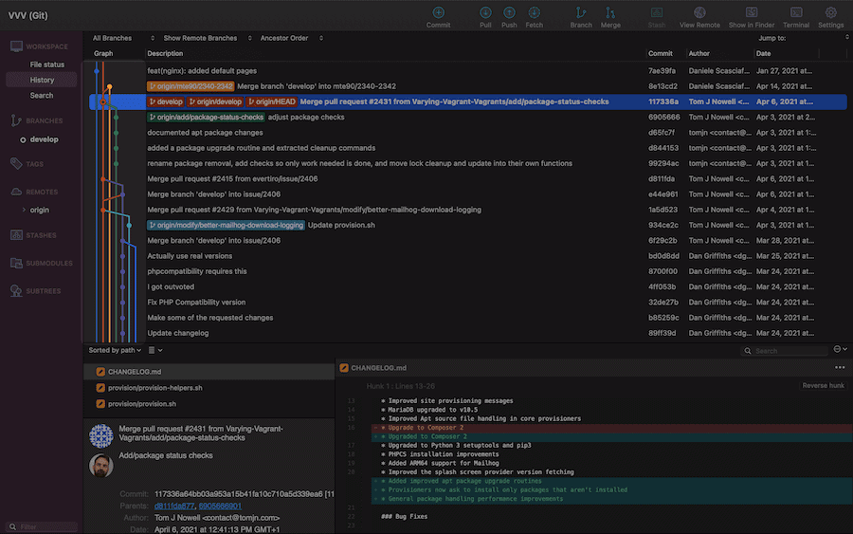This screenshot has height=534, width=853.
Task: Click the Merge toolbar icon
Action: point(610,13)
